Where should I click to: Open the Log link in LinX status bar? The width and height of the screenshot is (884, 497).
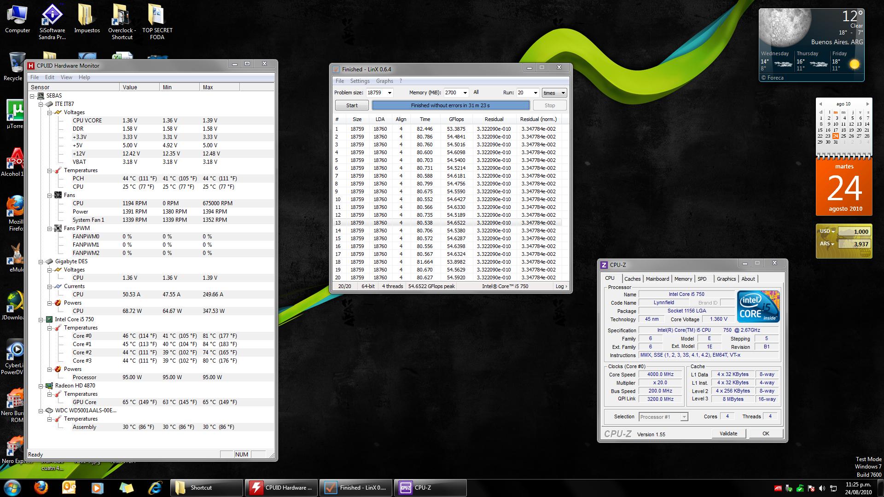pos(561,286)
